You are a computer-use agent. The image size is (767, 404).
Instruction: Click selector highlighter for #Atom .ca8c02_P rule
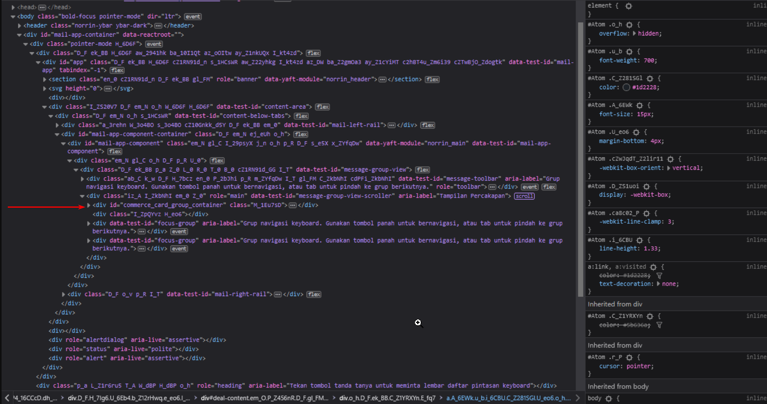pyautogui.click(x=647, y=213)
